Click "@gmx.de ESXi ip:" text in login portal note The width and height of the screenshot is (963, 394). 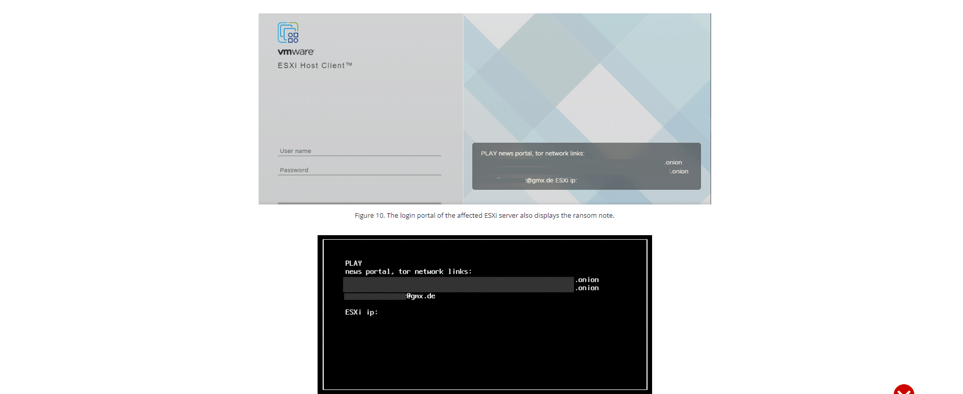click(x=552, y=180)
